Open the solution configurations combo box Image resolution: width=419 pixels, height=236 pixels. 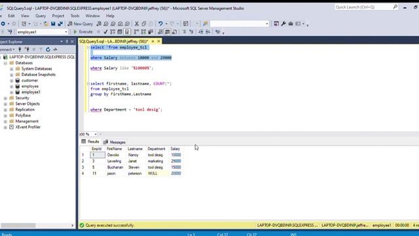(240, 24)
